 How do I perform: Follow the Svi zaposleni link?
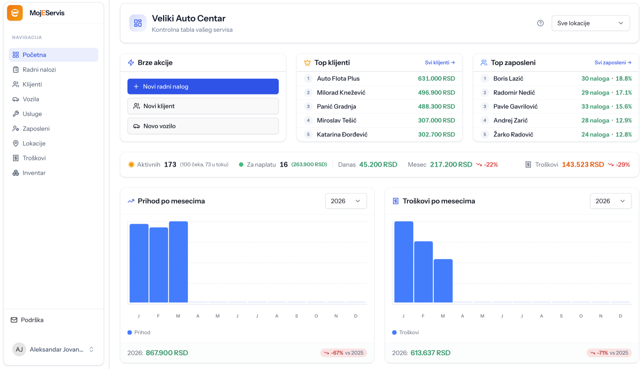(x=613, y=63)
